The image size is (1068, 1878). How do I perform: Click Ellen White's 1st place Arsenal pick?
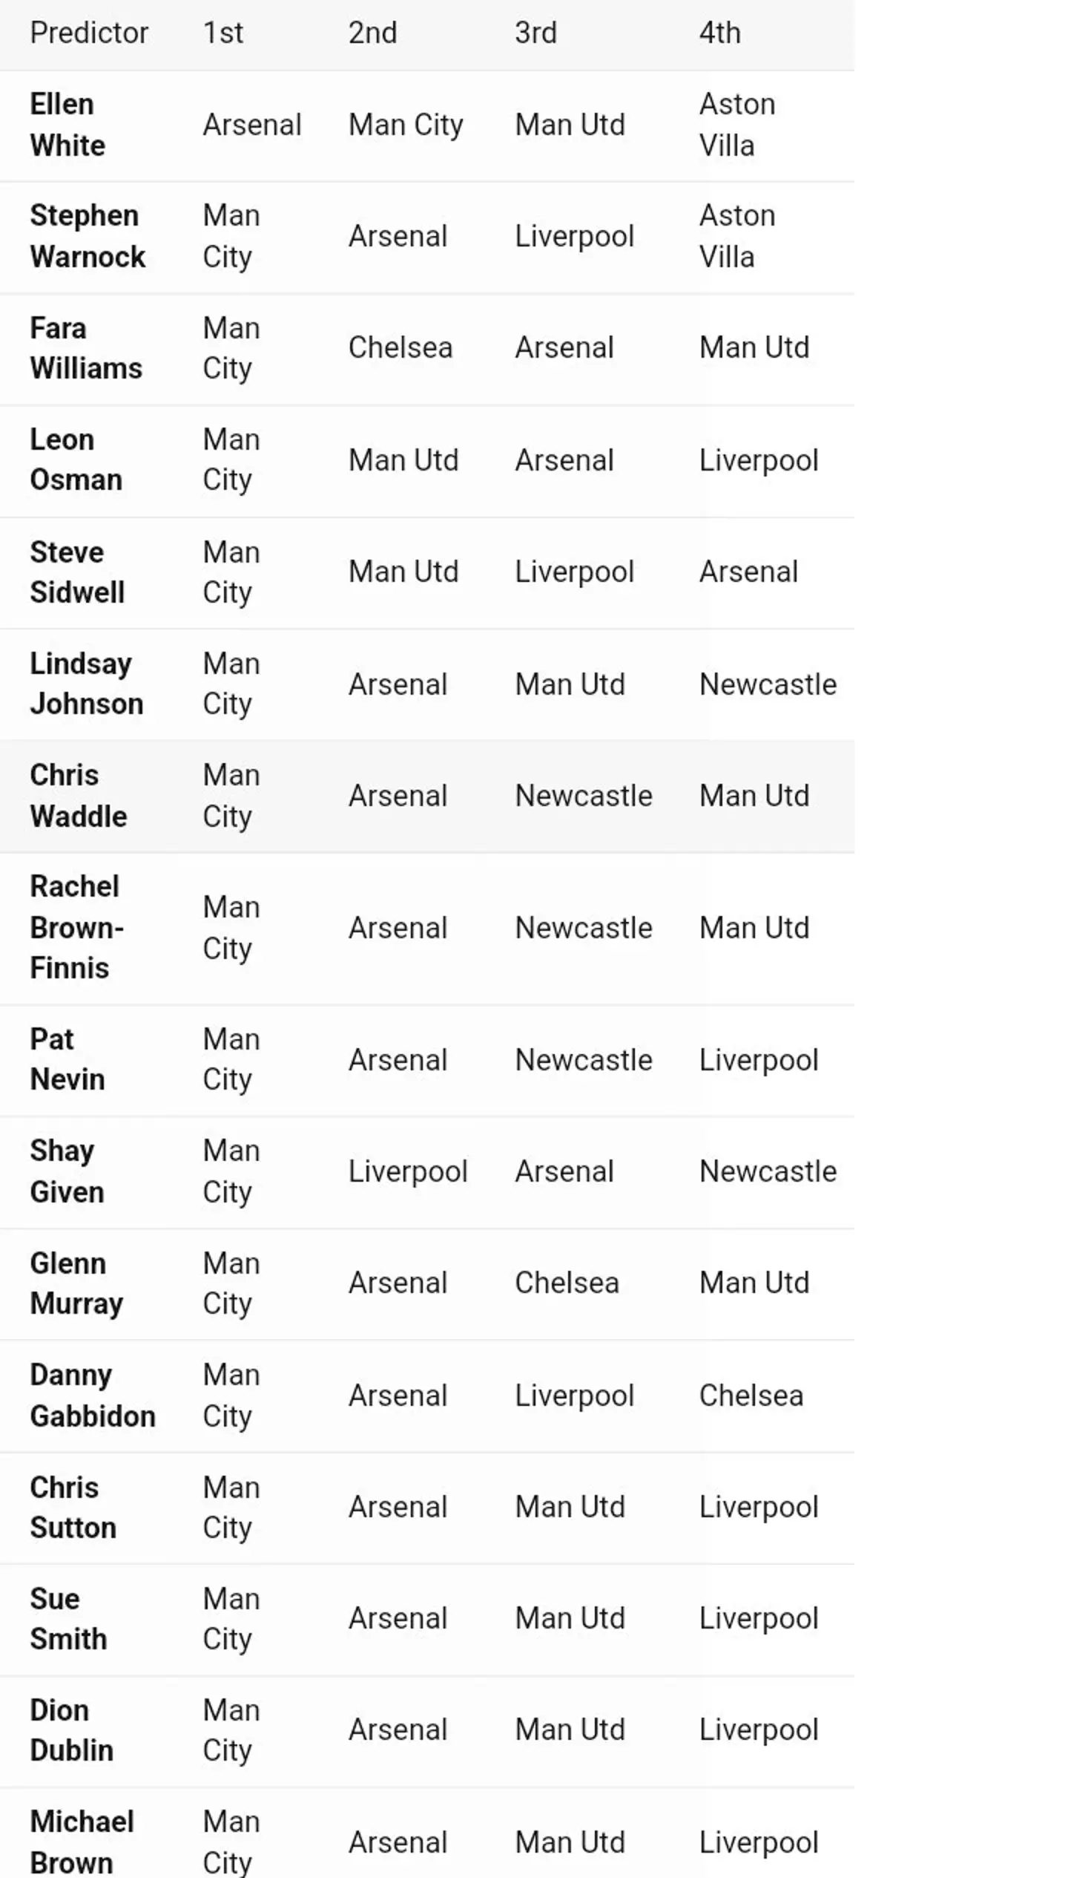252,125
